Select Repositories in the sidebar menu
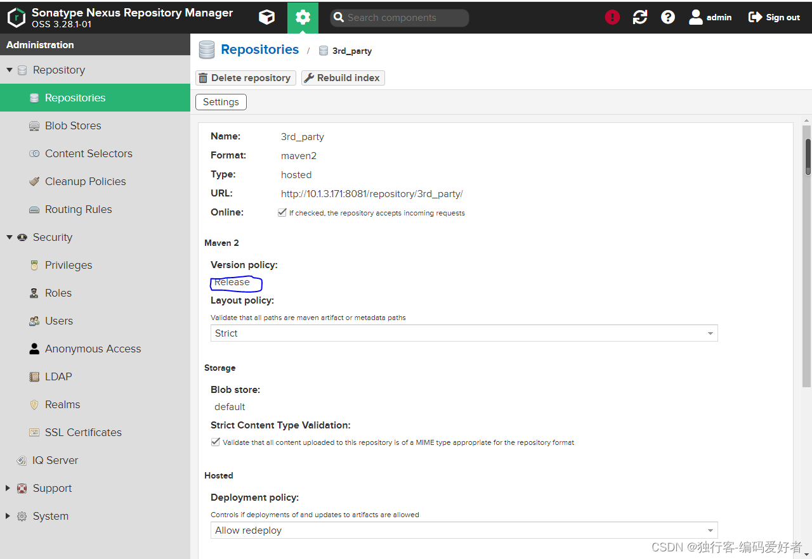 pyautogui.click(x=75, y=98)
